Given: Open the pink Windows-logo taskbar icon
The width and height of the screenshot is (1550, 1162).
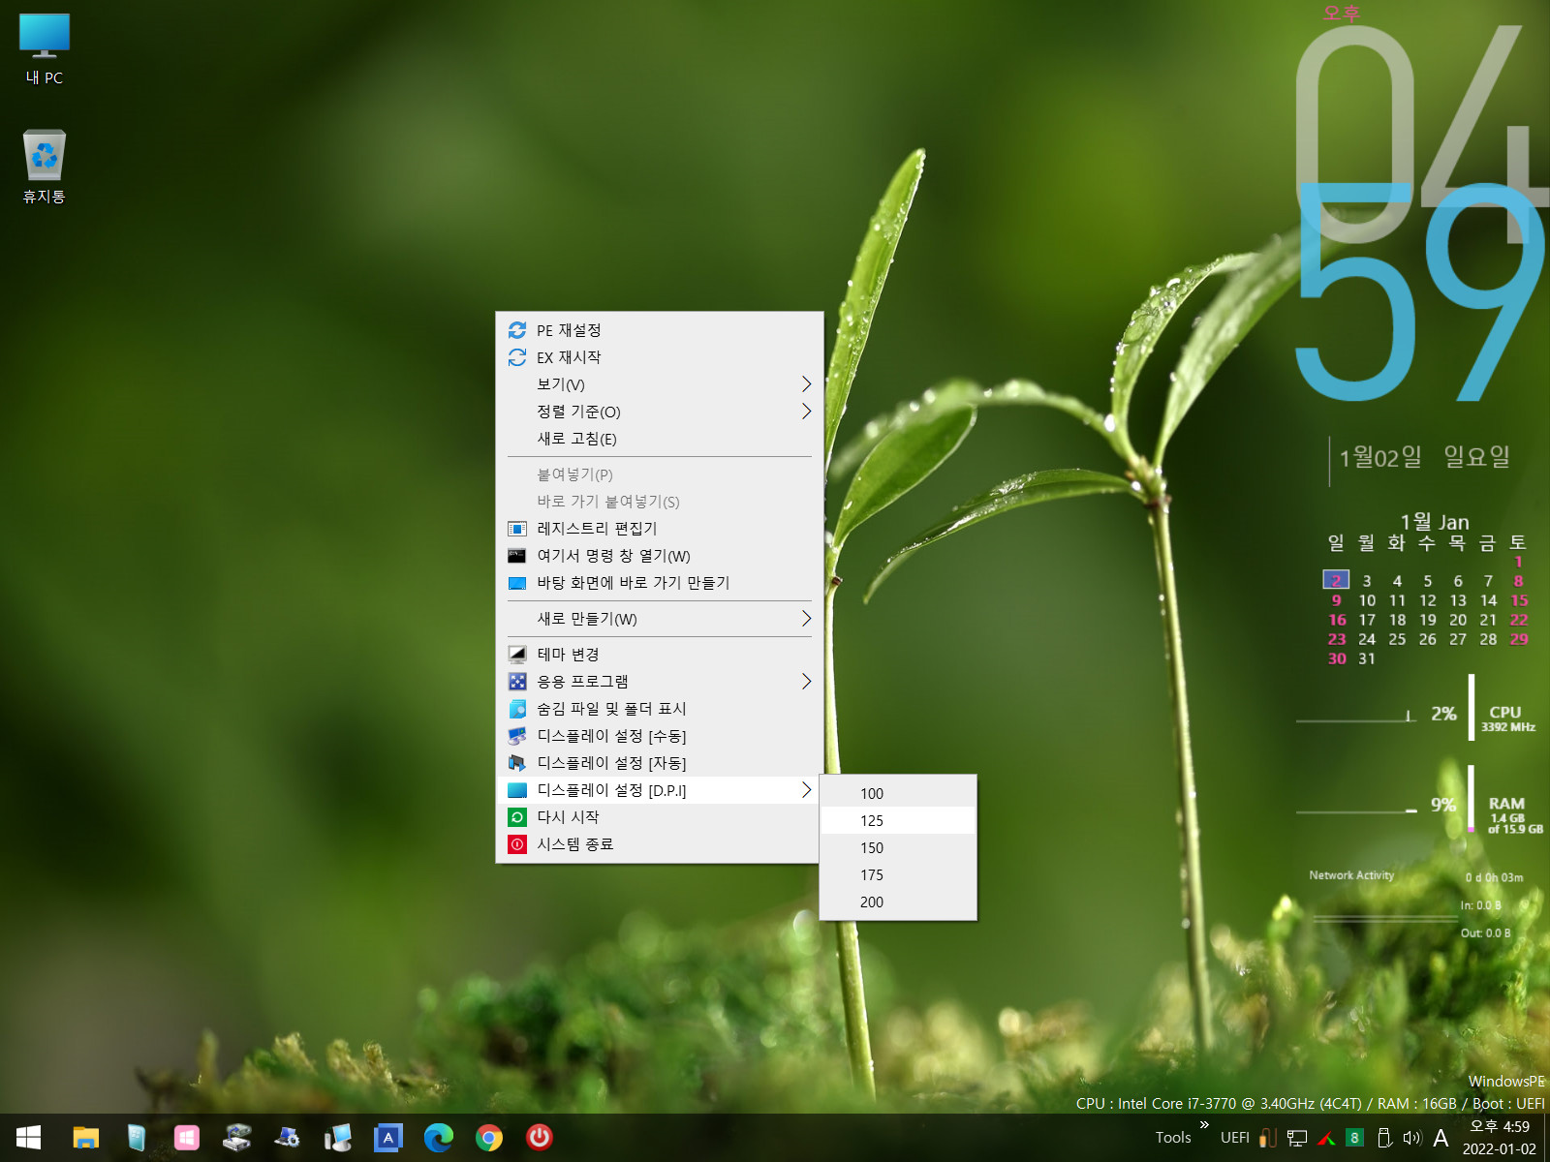Looking at the screenshot, I should coord(186,1138).
